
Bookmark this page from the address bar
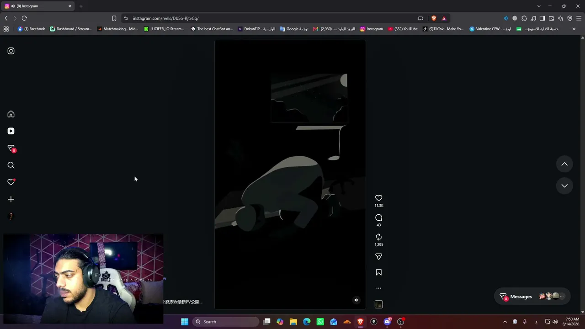(114, 18)
